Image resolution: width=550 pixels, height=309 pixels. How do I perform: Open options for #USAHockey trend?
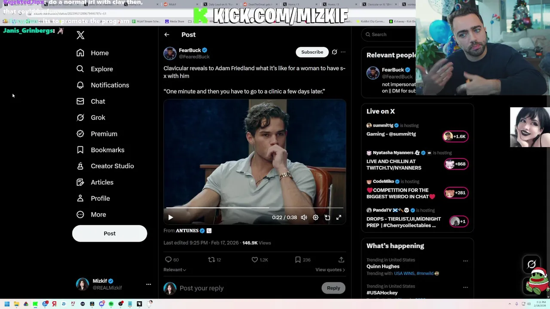[x=465, y=287]
